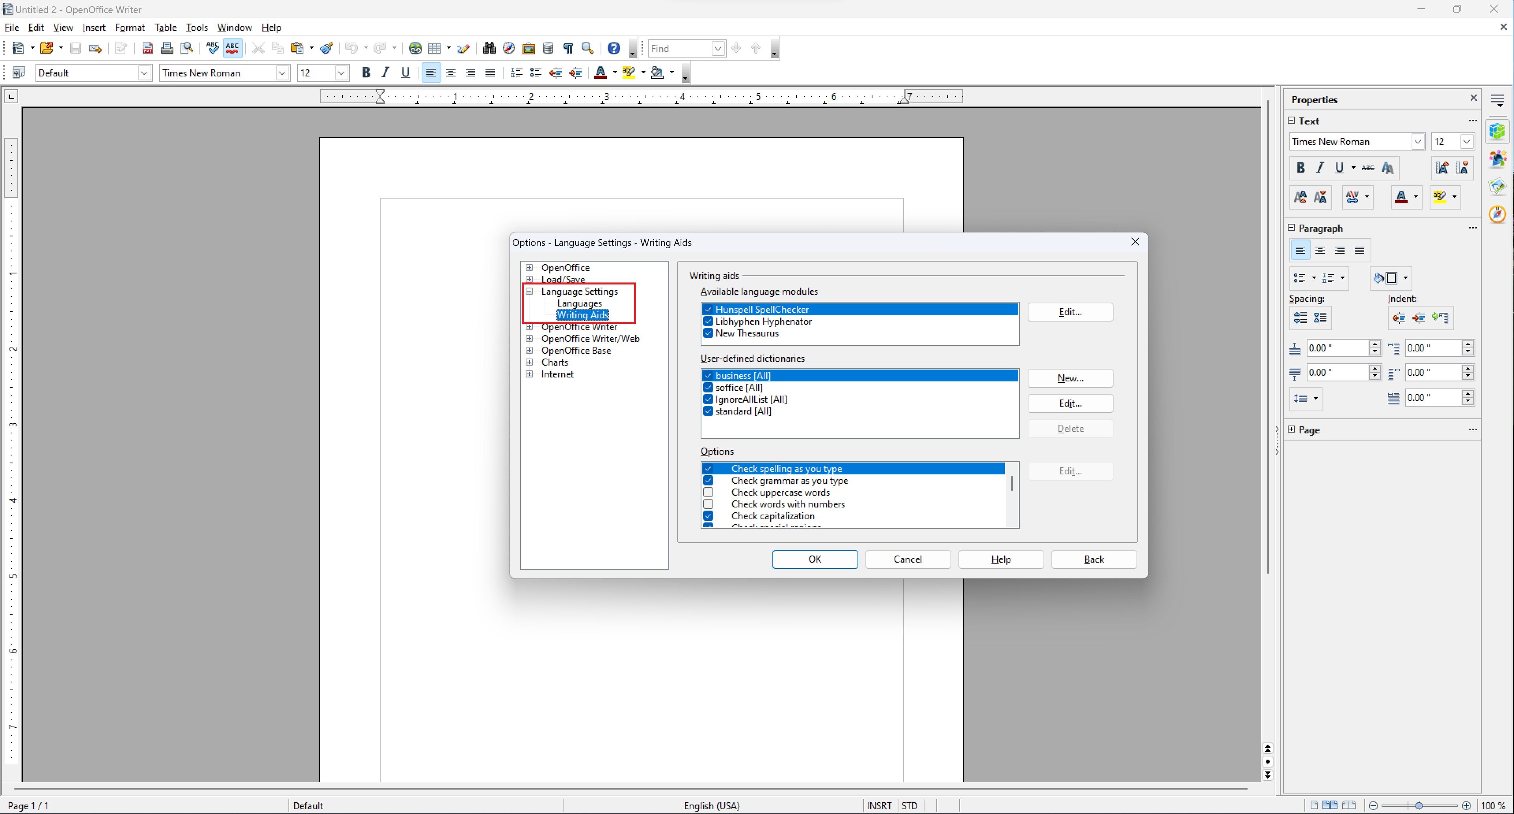1514x814 pixels.
Task: Click the New dictionary button
Action: click(1071, 378)
